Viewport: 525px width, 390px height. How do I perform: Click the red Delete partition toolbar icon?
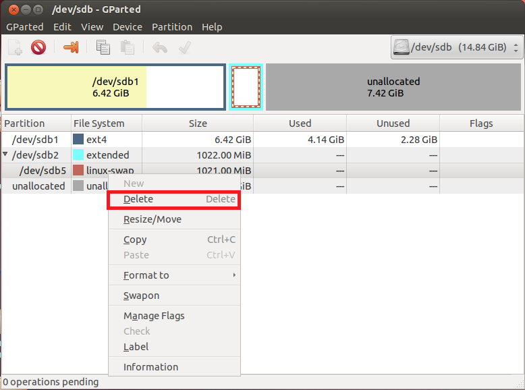click(38, 47)
